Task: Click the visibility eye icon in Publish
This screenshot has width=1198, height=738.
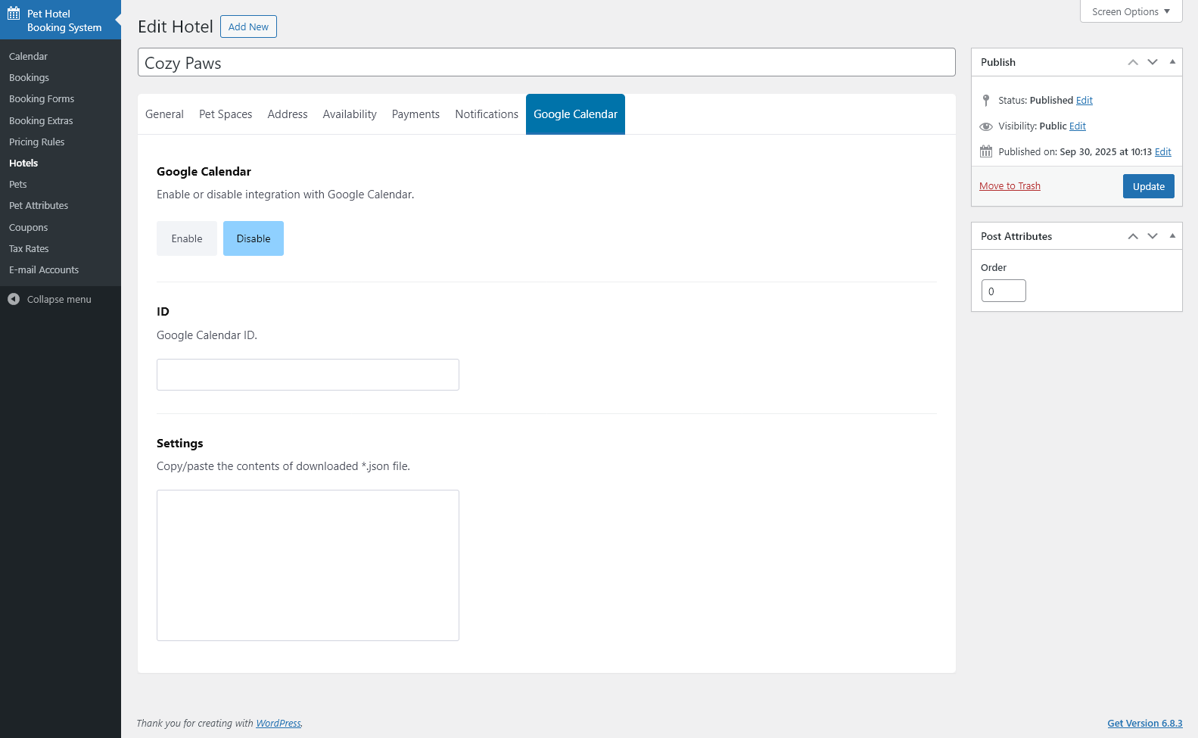Action: click(x=986, y=126)
